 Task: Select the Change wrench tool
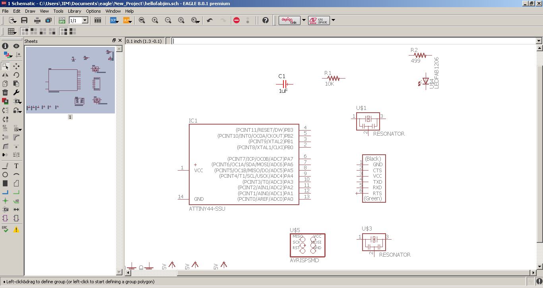[16, 92]
